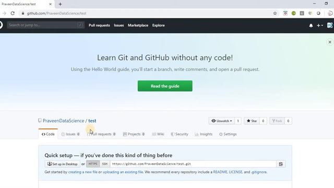
Task: Click the notifications bell icon
Action: tap(311, 26)
